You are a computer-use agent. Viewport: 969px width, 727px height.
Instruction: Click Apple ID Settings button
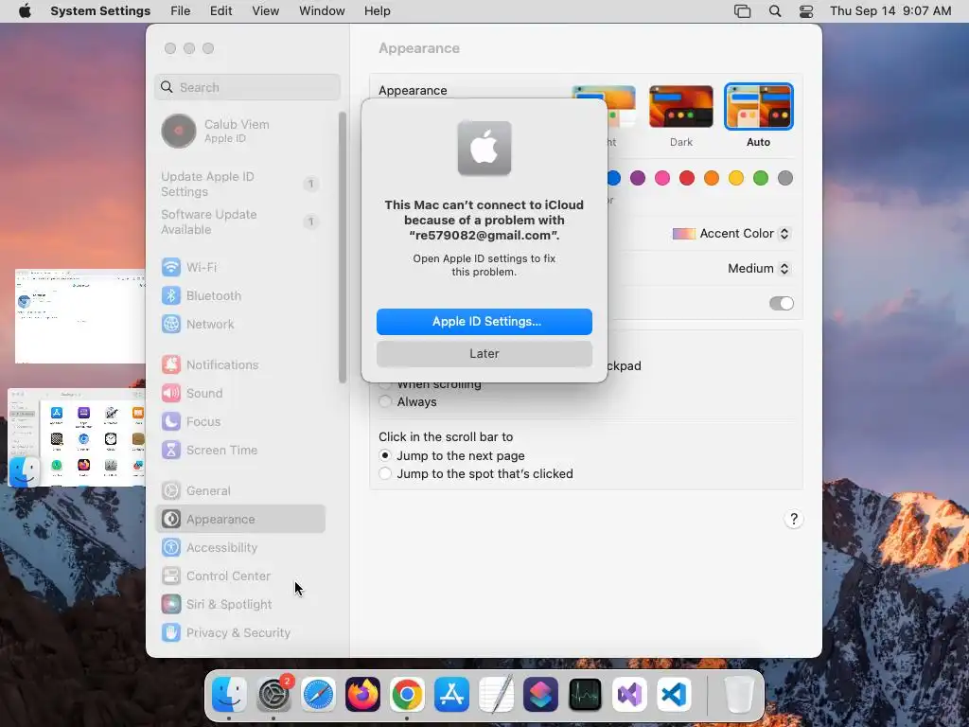coord(484,322)
